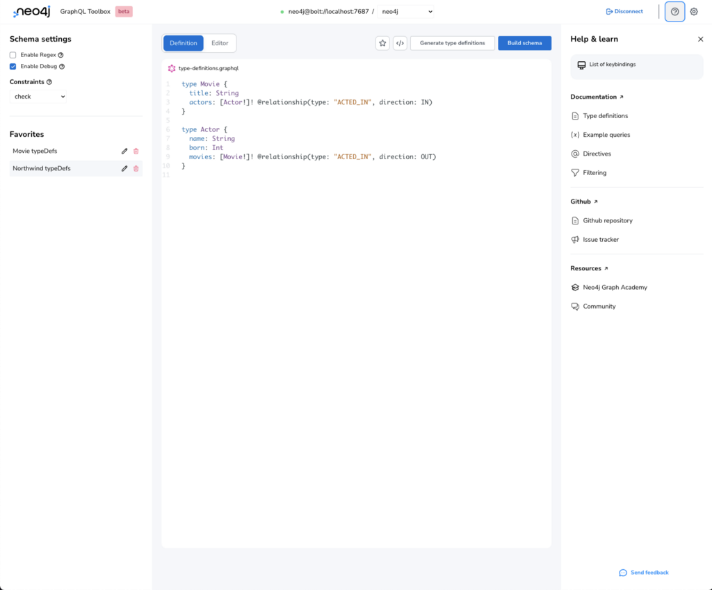This screenshot has width=712, height=590.
Task: Click the 'title: String' code line
Action: [x=214, y=94]
